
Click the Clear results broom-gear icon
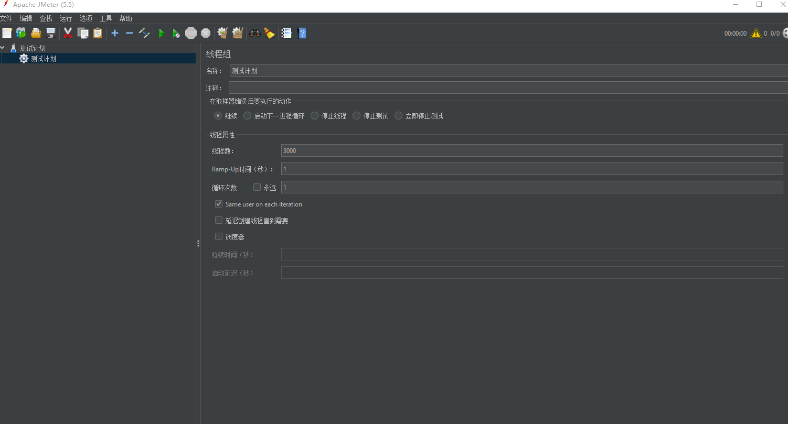(x=222, y=33)
